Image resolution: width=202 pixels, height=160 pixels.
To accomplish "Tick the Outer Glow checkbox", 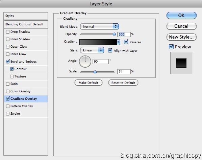I will pos(8,47).
